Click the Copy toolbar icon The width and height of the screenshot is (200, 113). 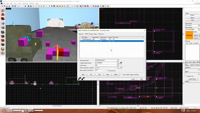click(x=52, y=6)
